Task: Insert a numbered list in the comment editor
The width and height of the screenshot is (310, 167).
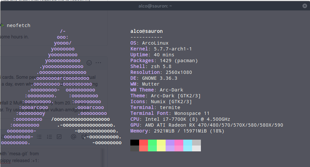Action: point(49,137)
